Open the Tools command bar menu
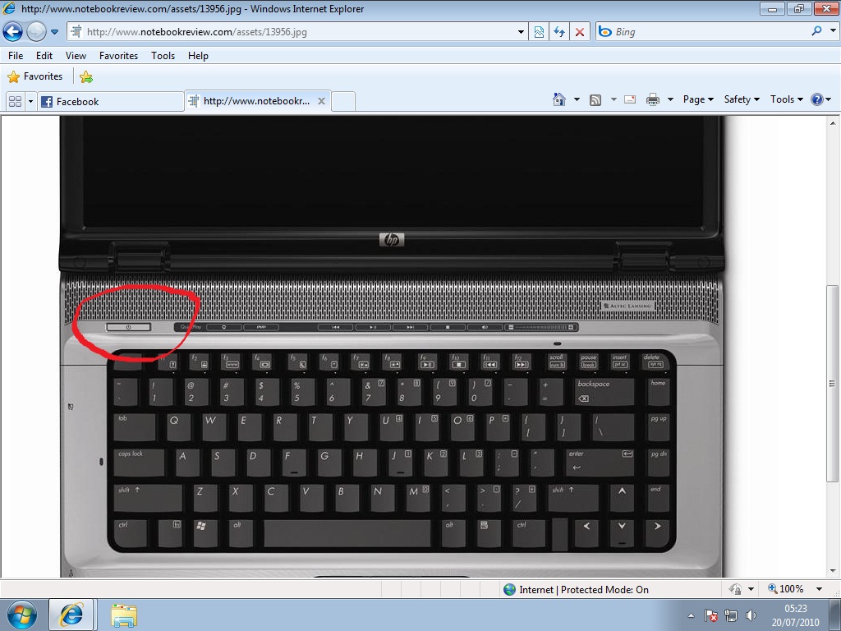Viewport: 841px width, 631px height. (786, 99)
